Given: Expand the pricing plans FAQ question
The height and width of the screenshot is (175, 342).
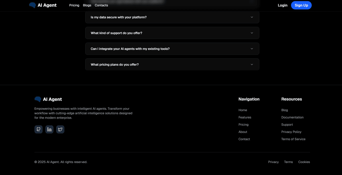Looking at the screenshot, I should [172, 64].
